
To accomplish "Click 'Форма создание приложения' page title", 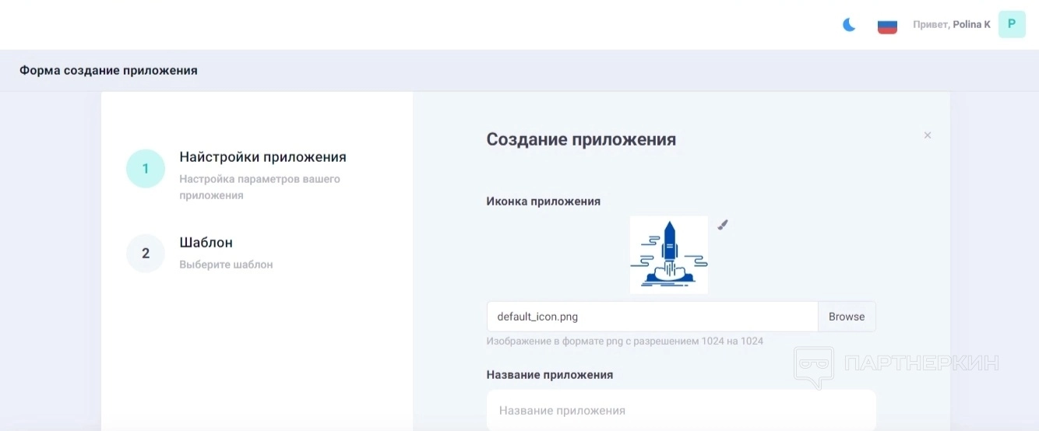I will tap(108, 70).
